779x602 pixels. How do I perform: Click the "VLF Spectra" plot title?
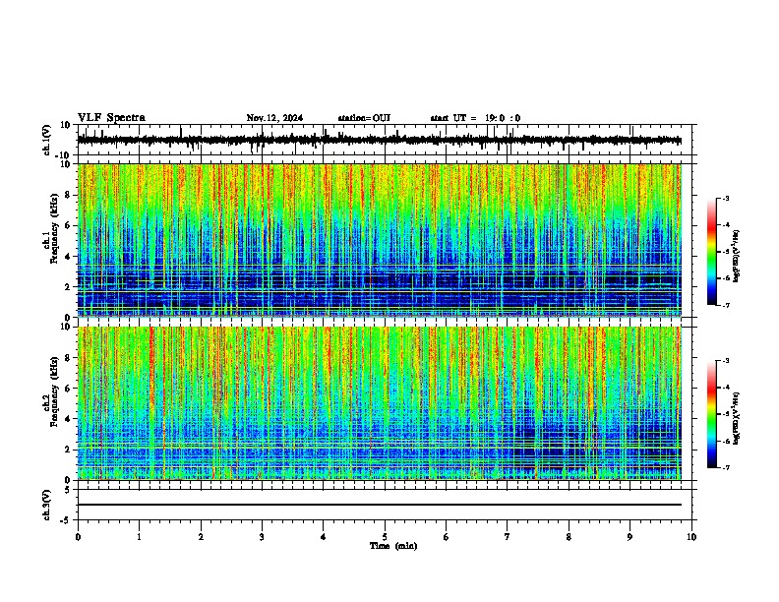tap(111, 118)
